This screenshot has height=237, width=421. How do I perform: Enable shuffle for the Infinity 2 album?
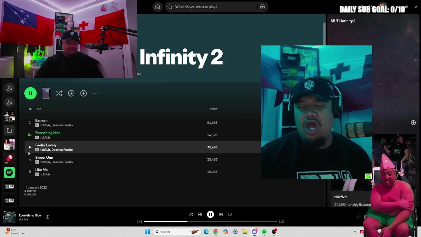[59, 93]
